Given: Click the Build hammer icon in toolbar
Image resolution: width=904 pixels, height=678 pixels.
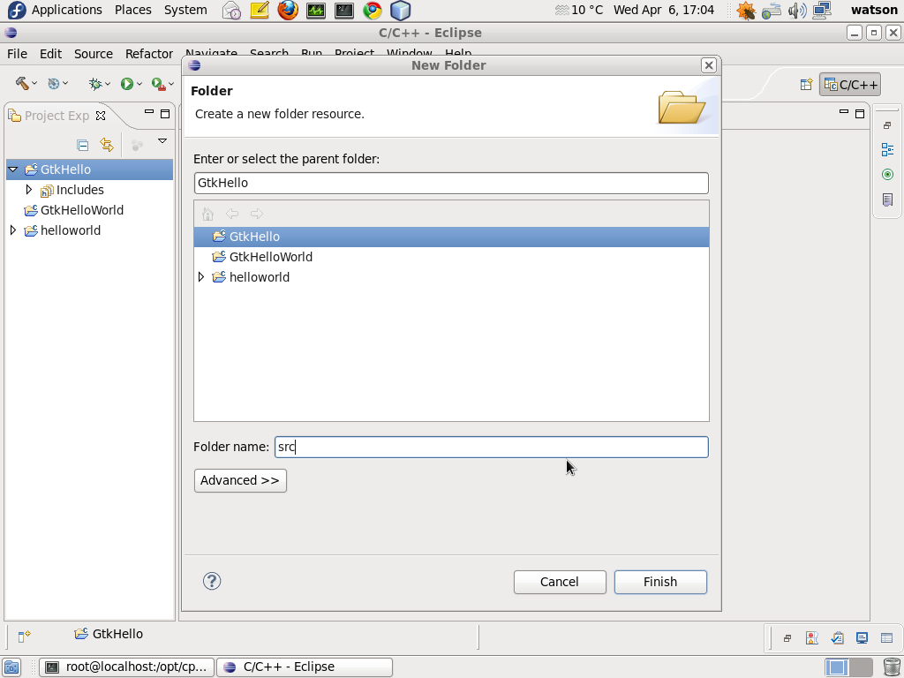Looking at the screenshot, I should pos(22,84).
